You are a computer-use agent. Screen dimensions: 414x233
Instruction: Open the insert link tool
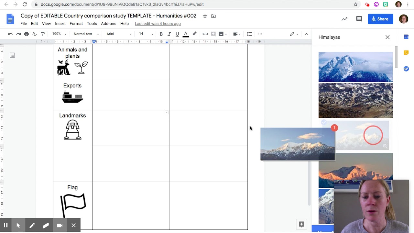205,34
